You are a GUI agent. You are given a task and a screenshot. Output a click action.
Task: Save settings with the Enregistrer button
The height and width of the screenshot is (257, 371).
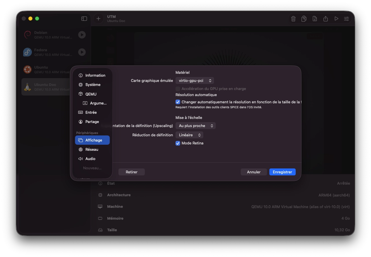tap(282, 172)
